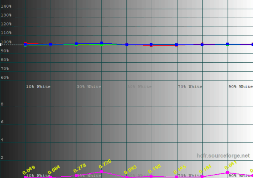This screenshot has width=253, height=178.
Task: Click the hcfr.sourceforge.net watermark text
Action: click(x=223, y=156)
